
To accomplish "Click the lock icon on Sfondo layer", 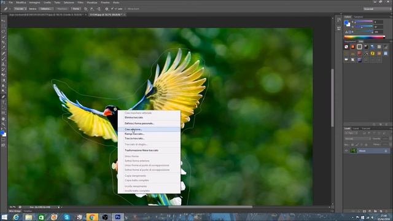I will [x=386, y=151].
